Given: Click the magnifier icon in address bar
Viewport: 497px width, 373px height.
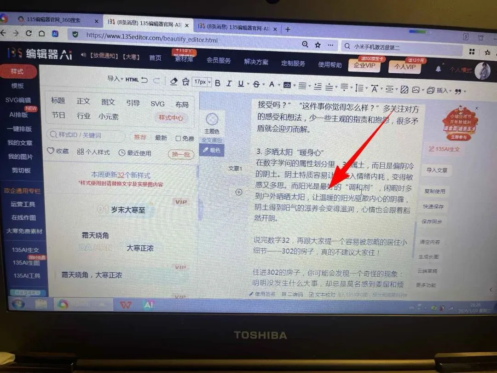Looking at the screenshot, I should tap(305, 44).
